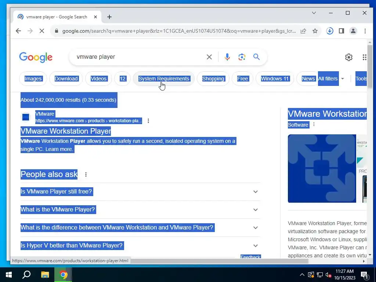Select the 12 filter chip
This screenshot has width=376, height=282.
[123, 79]
